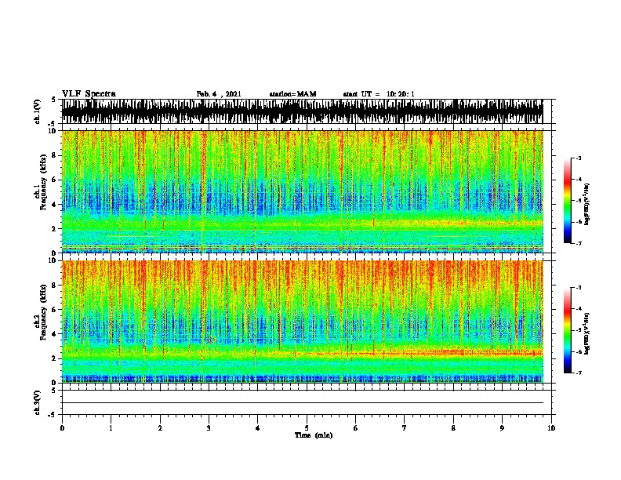Click time axis tick label "0"

(x=62, y=428)
